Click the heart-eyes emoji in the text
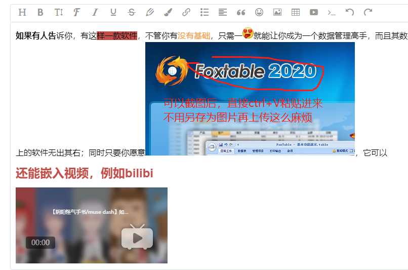This screenshot has height=270, width=408. point(248,33)
